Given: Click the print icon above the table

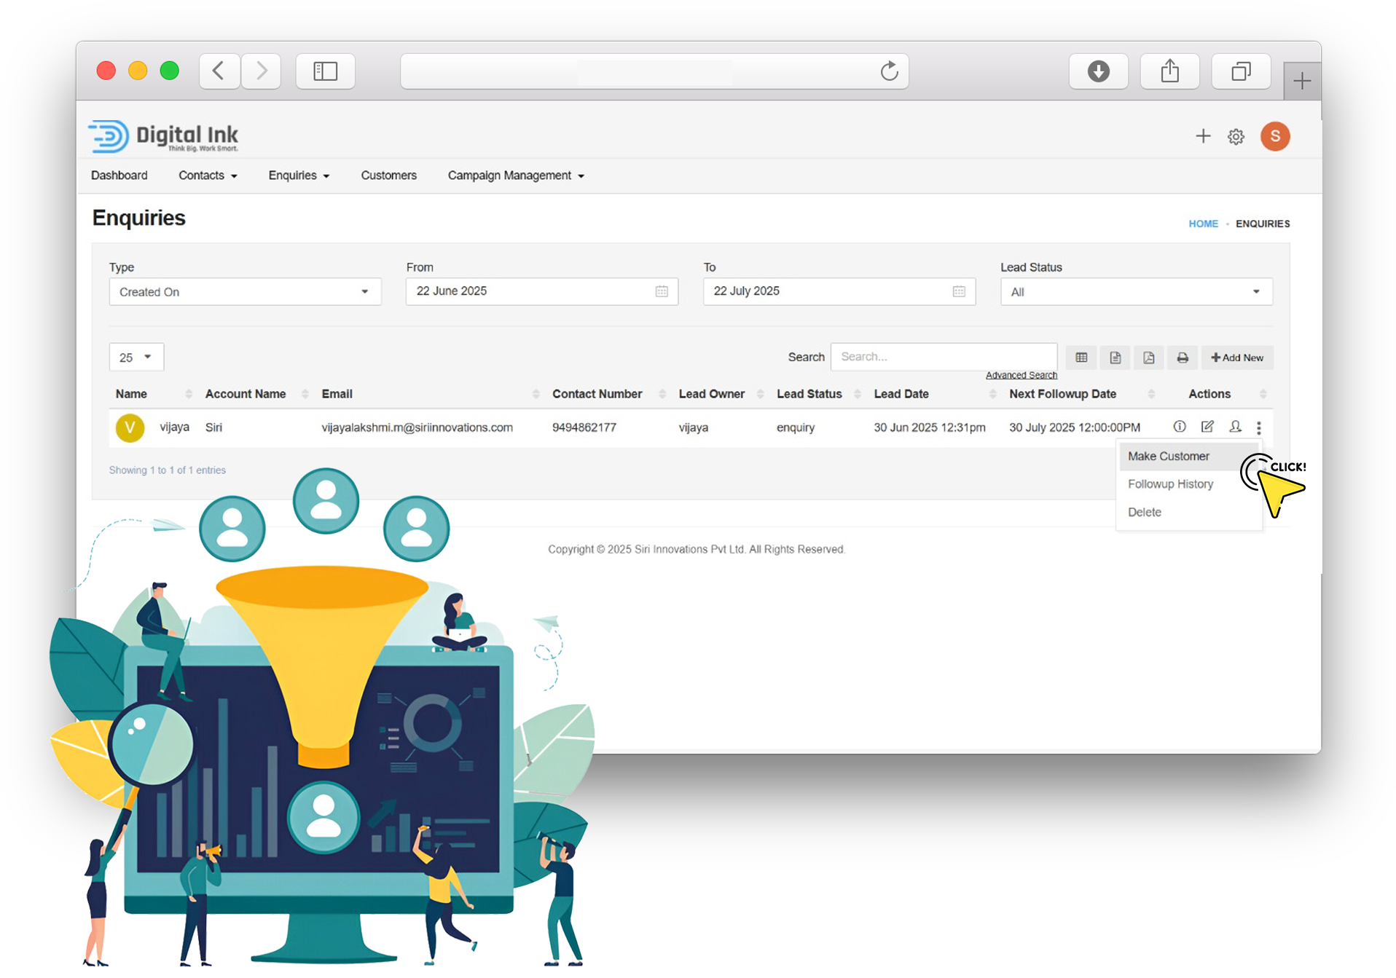Looking at the screenshot, I should (1183, 358).
